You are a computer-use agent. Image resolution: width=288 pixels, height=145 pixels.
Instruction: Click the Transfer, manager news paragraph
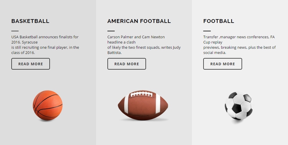pos(240,45)
